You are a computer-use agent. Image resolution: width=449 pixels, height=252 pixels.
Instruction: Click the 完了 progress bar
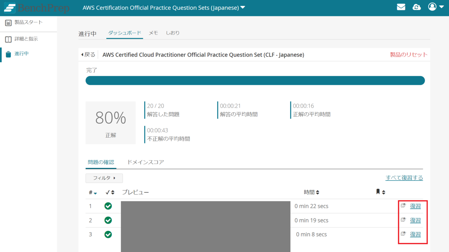[x=255, y=81]
